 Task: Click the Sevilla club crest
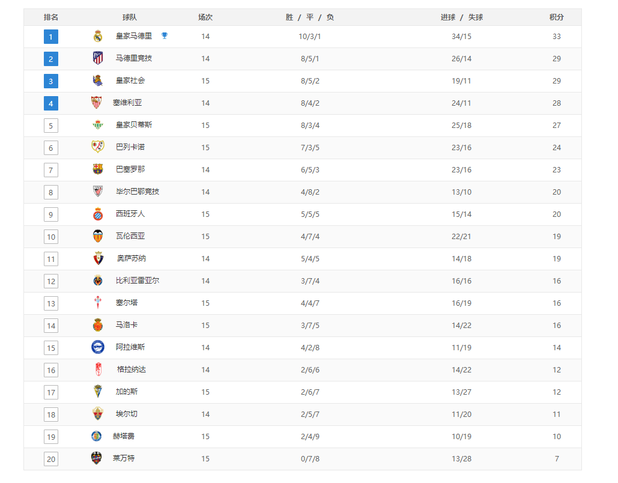coord(96,103)
